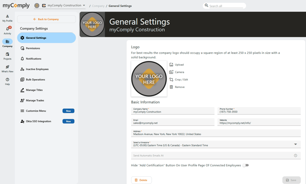Click the Camera icon to capture a logo

click(171, 72)
